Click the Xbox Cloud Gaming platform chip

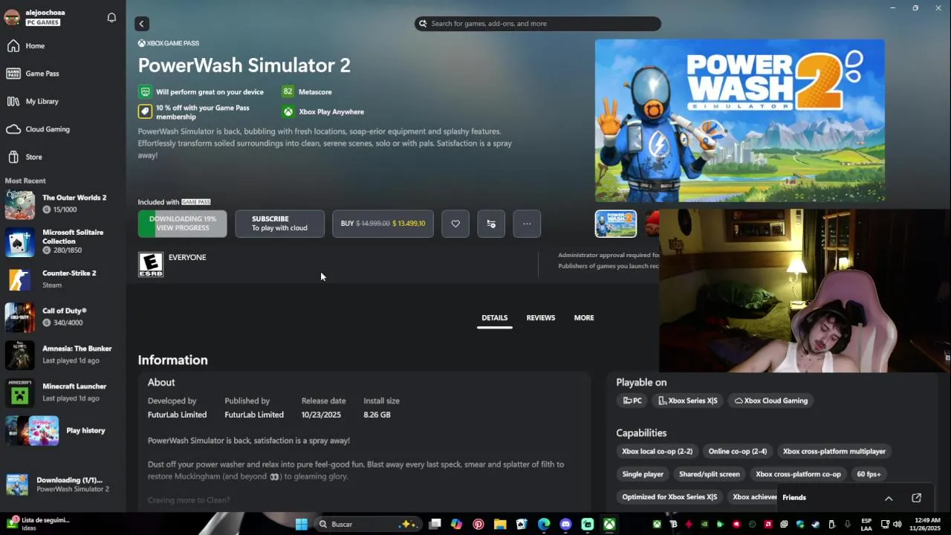click(x=771, y=401)
